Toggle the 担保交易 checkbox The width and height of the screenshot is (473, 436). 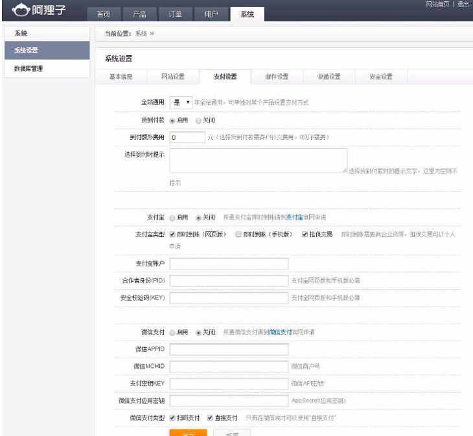pyautogui.click(x=305, y=234)
